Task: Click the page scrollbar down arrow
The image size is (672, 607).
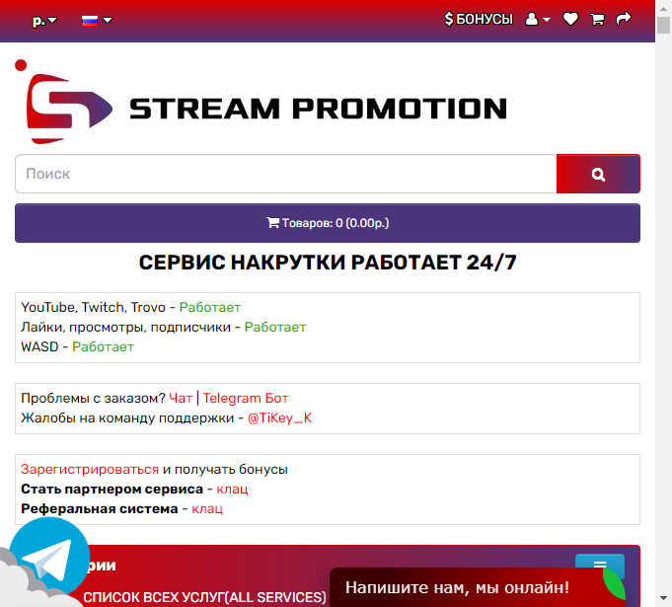Action: click(663, 598)
